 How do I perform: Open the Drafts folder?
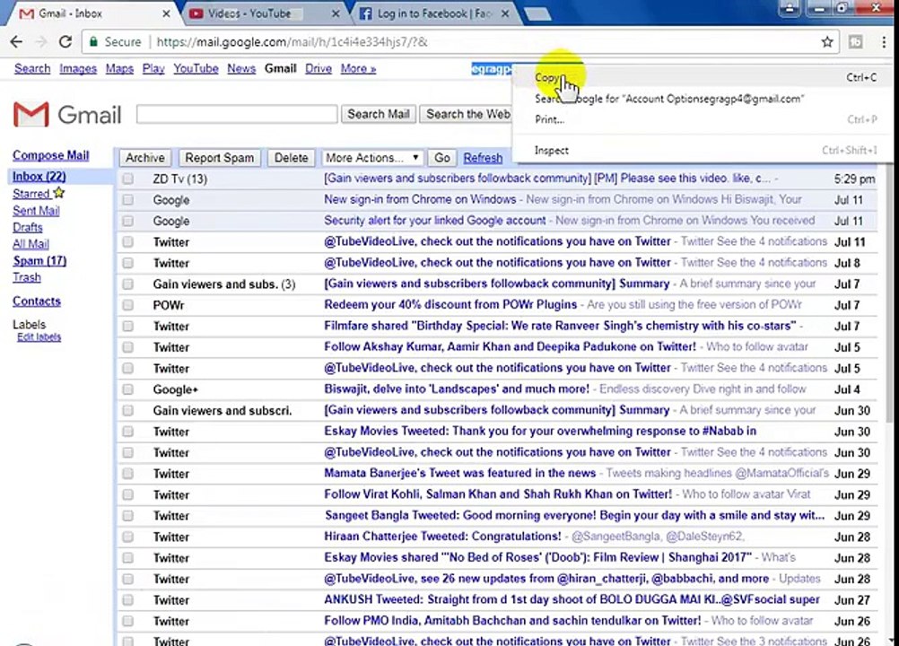28,227
